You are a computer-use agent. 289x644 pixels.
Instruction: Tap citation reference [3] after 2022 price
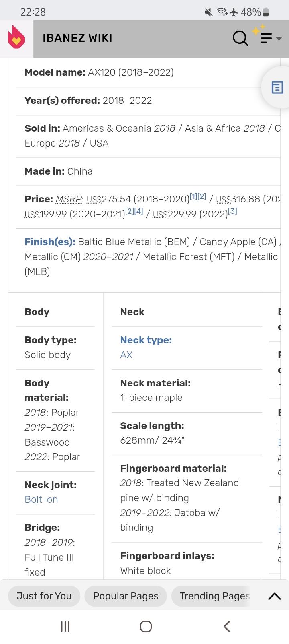232,211
